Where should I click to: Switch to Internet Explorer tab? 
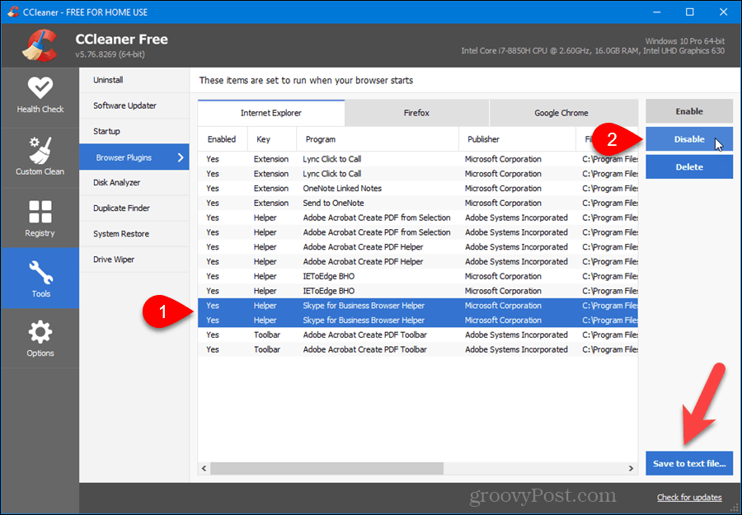[x=271, y=113]
